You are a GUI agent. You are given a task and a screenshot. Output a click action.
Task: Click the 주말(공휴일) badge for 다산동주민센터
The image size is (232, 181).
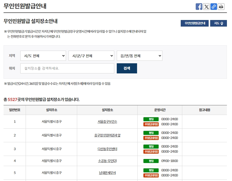click(151, 152)
